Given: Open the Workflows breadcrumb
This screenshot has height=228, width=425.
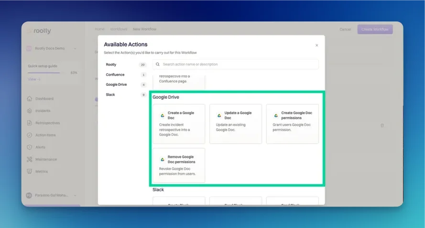Looking at the screenshot, I should (x=119, y=29).
